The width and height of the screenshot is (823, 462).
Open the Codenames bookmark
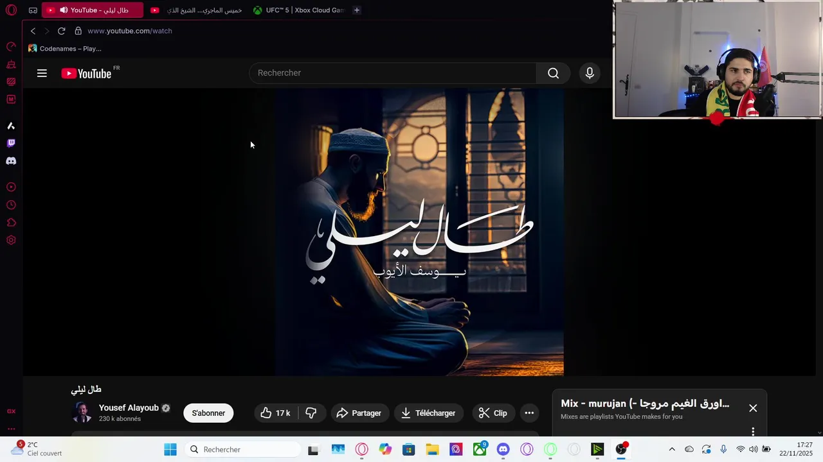pos(65,49)
